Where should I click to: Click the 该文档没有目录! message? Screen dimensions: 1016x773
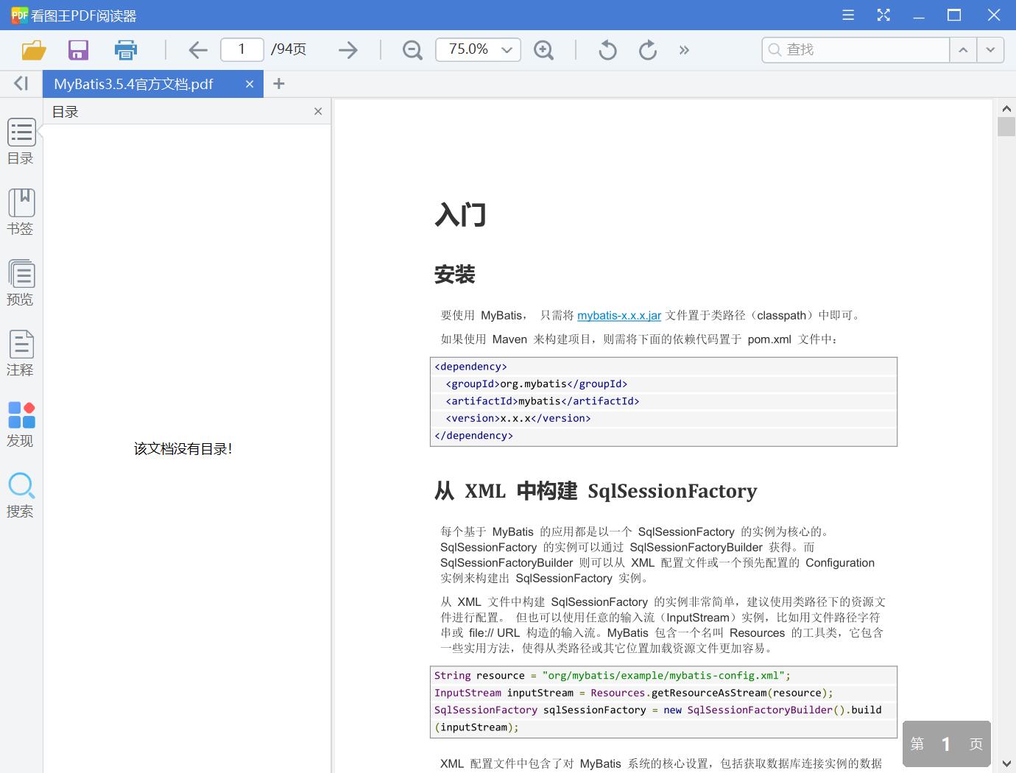183,448
